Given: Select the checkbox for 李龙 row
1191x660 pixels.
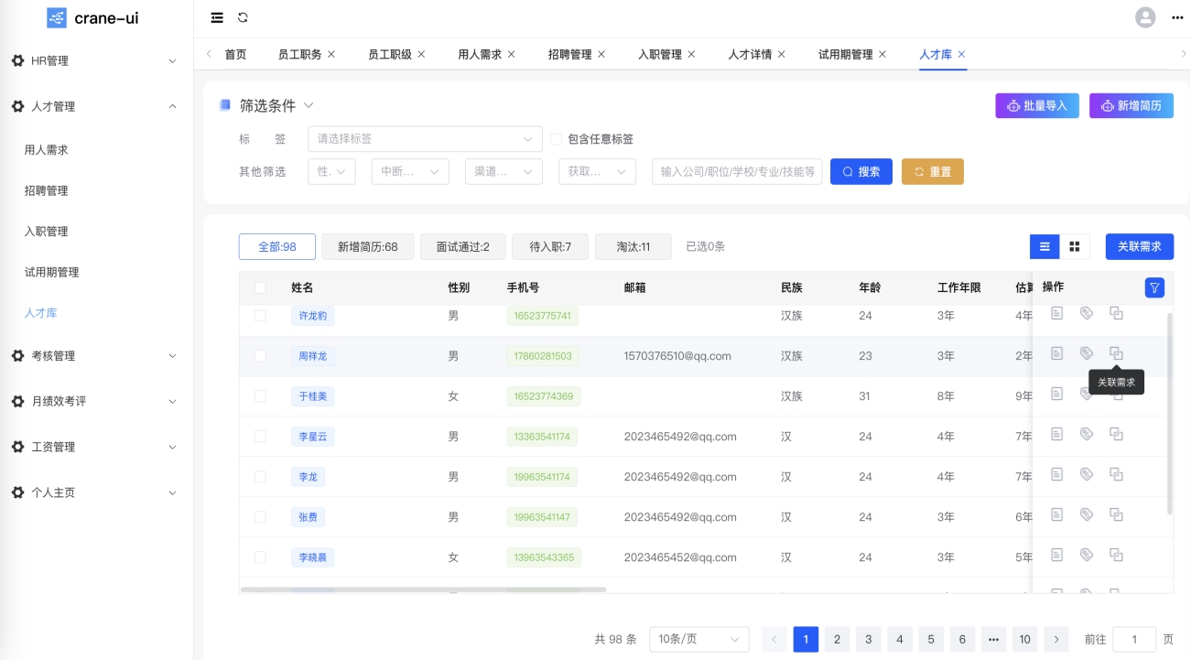Looking at the screenshot, I should [260, 476].
